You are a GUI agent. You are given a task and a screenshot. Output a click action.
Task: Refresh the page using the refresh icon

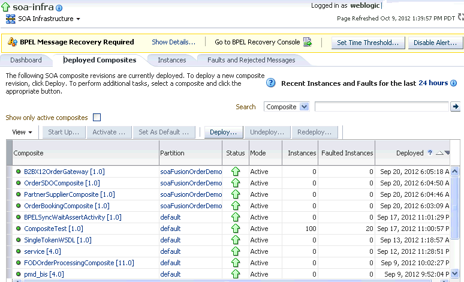[x=461, y=17]
